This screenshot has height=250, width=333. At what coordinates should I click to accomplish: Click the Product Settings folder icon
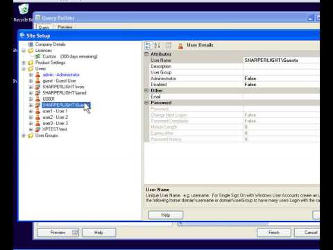[31, 62]
